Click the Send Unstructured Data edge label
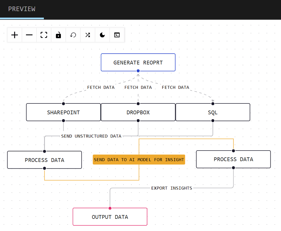This screenshot has width=281, height=231. coord(91,136)
